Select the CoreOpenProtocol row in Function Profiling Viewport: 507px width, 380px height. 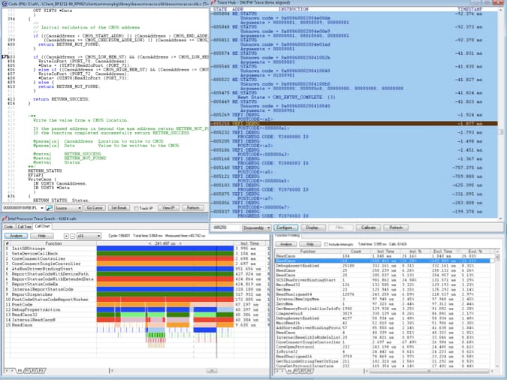pyautogui.click(x=383, y=347)
